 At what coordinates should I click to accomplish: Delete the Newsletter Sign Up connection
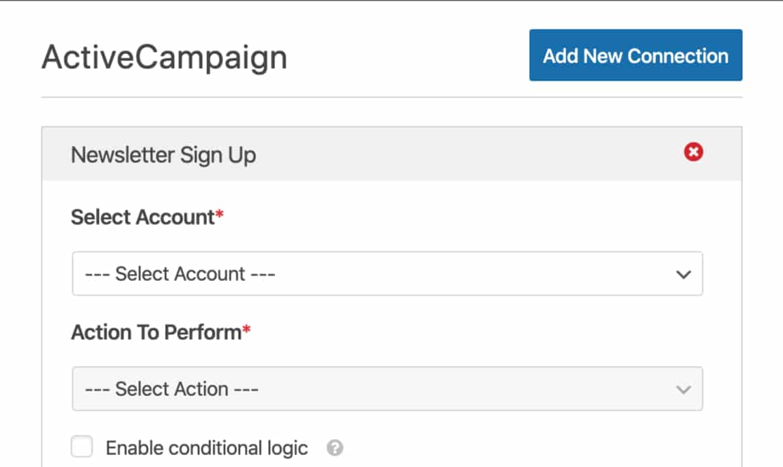(x=694, y=152)
